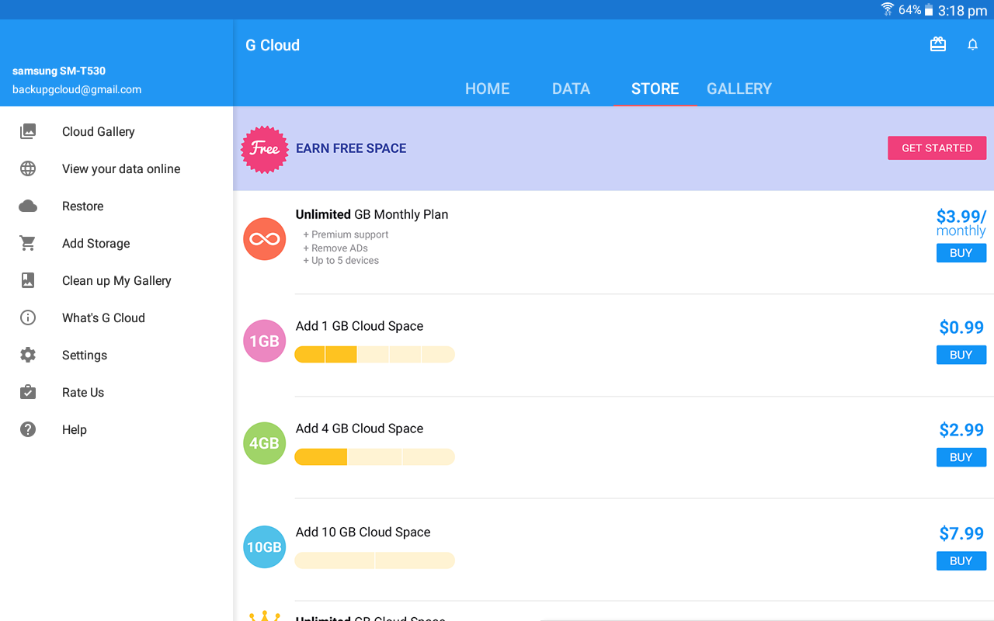This screenshot has height=621, width=994.
Task: Tap '+ Up to 5 devices' line
Action: (341, 261)
